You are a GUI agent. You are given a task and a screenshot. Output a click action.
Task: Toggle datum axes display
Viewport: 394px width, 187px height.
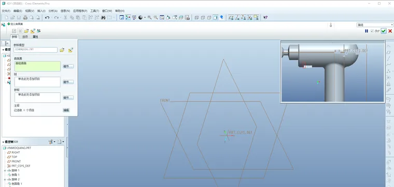coord(237,17)
